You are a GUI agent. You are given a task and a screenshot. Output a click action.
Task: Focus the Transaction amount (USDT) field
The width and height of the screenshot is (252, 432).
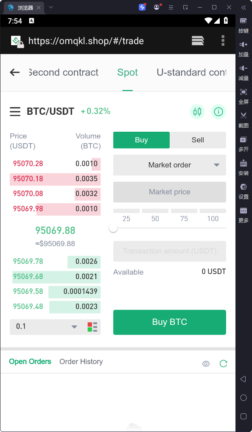coord(169,251)
